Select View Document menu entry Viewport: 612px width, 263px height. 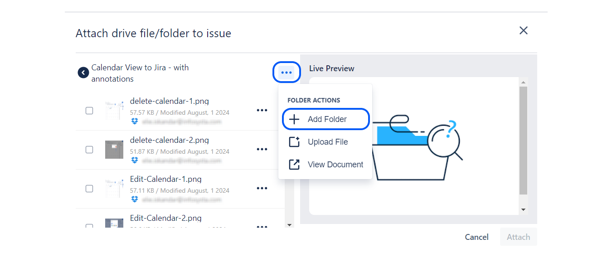pyautogui.click(x=335, y=165)
